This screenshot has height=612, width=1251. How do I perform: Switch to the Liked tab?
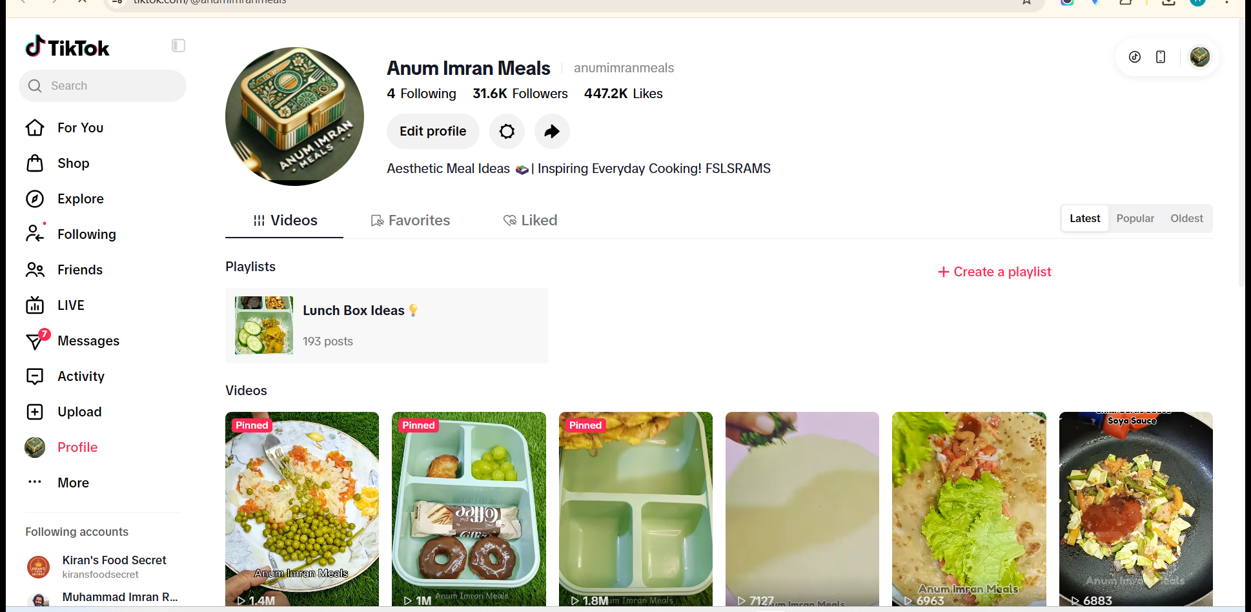(530, 221)
